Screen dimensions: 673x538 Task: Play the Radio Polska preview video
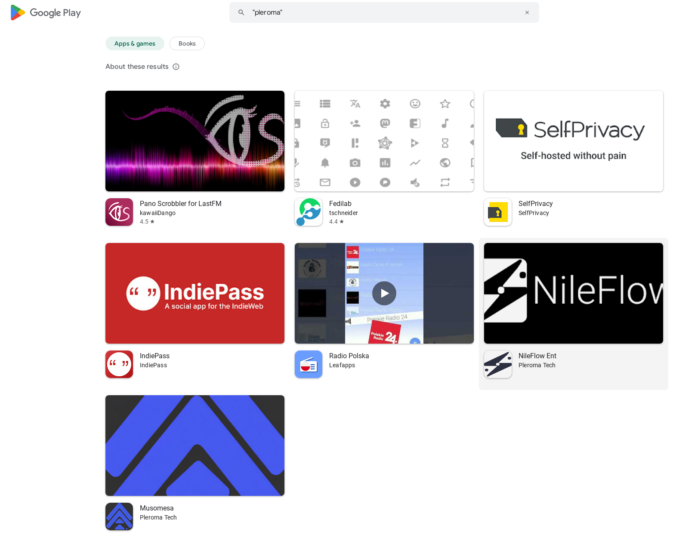[x=384, y=293]
